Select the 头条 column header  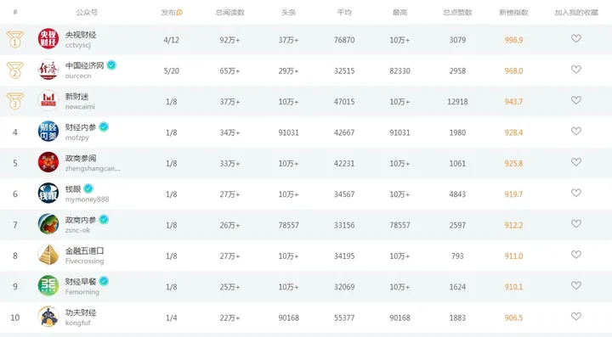pos(288,13)
